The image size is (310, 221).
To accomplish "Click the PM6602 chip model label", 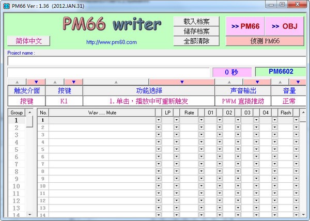I will pos(281,71).
